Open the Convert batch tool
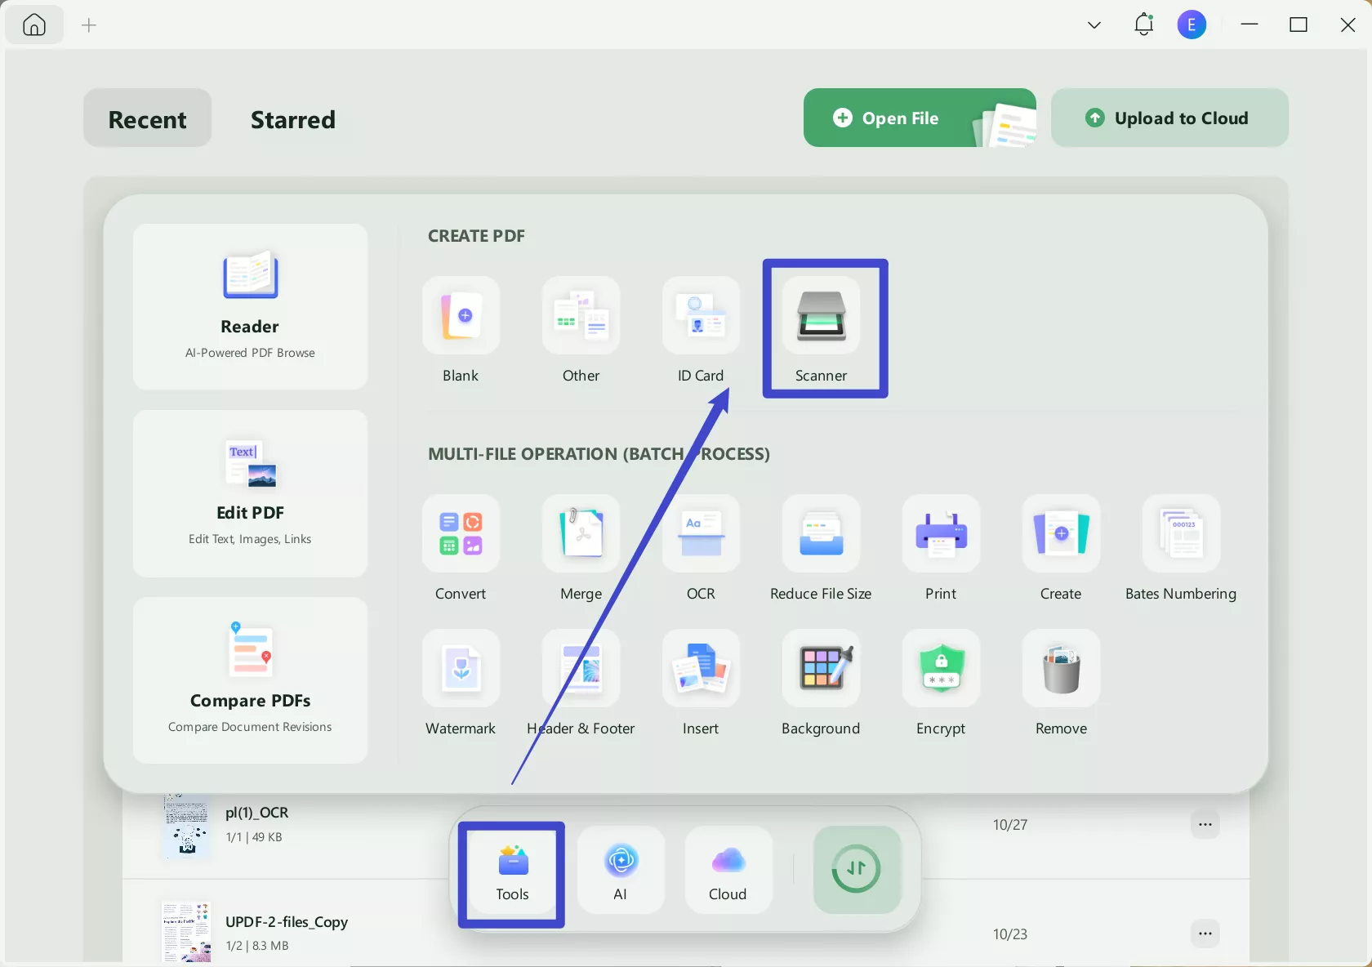Viewport: 1372px width, 967px height. pos(460,547)
